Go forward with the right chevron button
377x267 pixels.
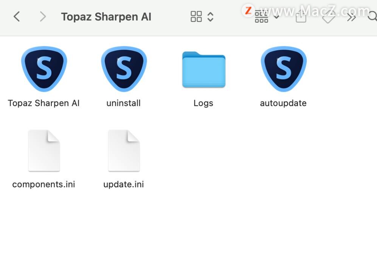(x=43, y=17)
